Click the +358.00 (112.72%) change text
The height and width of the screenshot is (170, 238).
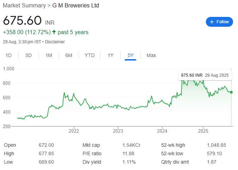pyautogui.click(x=27, y=32)
